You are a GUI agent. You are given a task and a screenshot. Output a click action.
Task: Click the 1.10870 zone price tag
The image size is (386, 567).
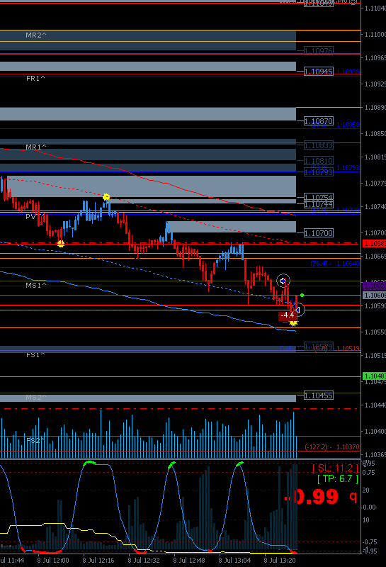(319, 121)
